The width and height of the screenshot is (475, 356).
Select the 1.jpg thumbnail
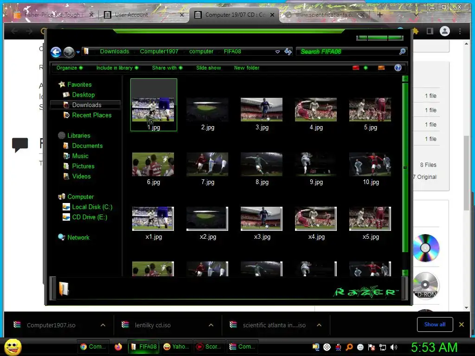pos(154,105)
